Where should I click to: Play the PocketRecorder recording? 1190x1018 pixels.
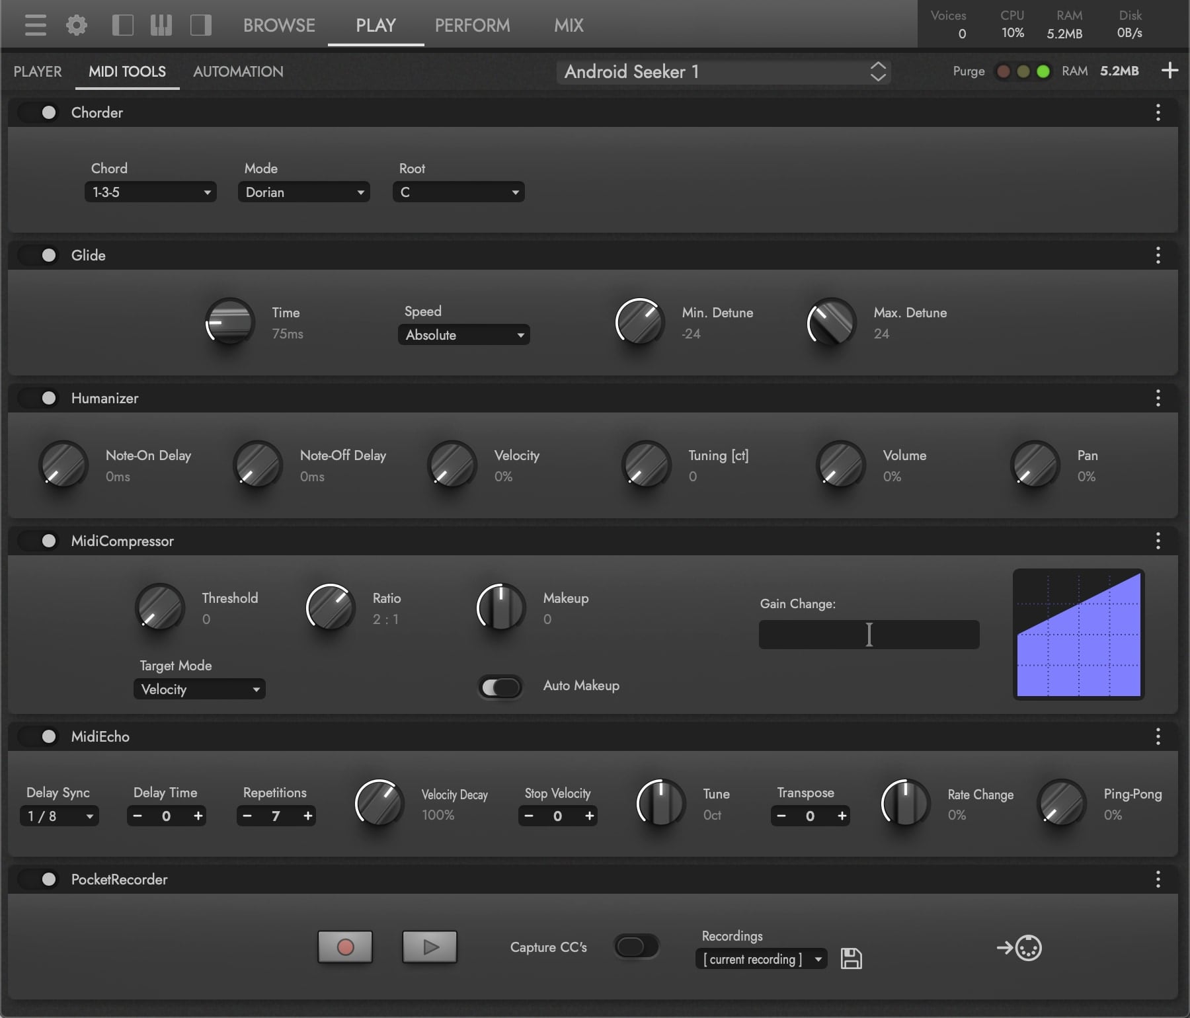430,947
